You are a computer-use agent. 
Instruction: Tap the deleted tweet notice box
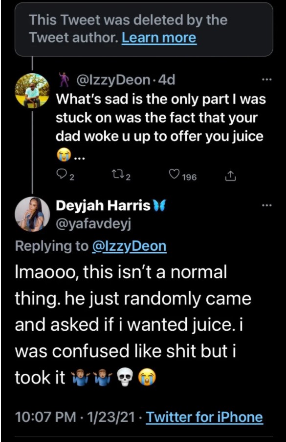tap(144, 29)
